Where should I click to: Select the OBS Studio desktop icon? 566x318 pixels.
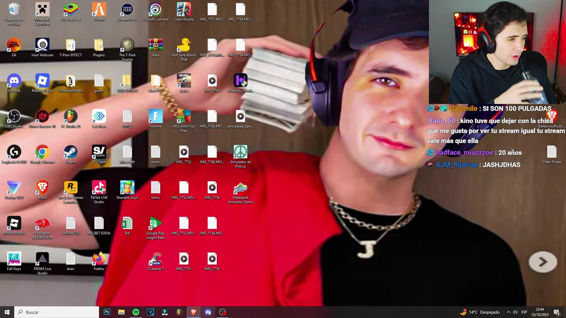click(14, 119)
